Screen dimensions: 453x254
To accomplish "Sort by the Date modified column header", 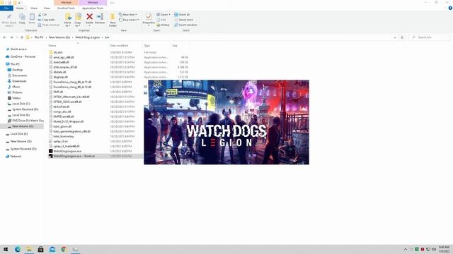I will point(125,45).
